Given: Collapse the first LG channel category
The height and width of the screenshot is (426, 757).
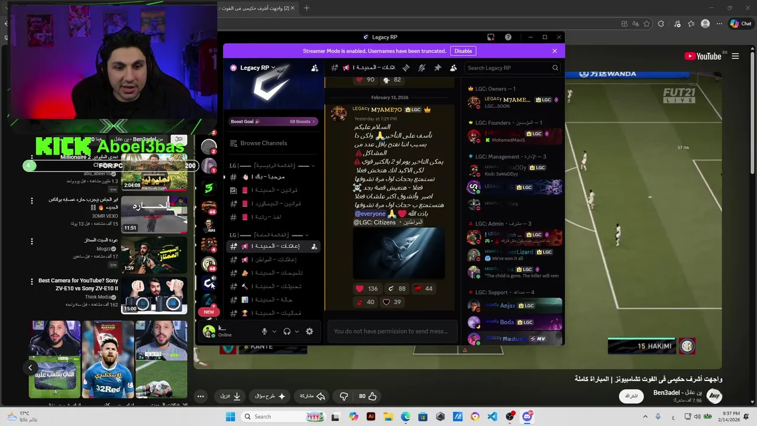Looking at the screenshot, I should point(273,166).
